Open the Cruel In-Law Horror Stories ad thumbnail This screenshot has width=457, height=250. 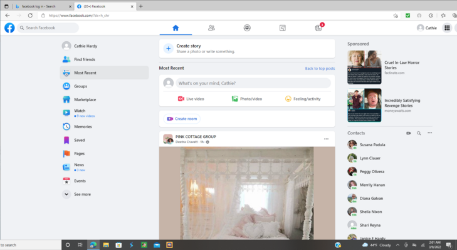[x=364, y=67]
